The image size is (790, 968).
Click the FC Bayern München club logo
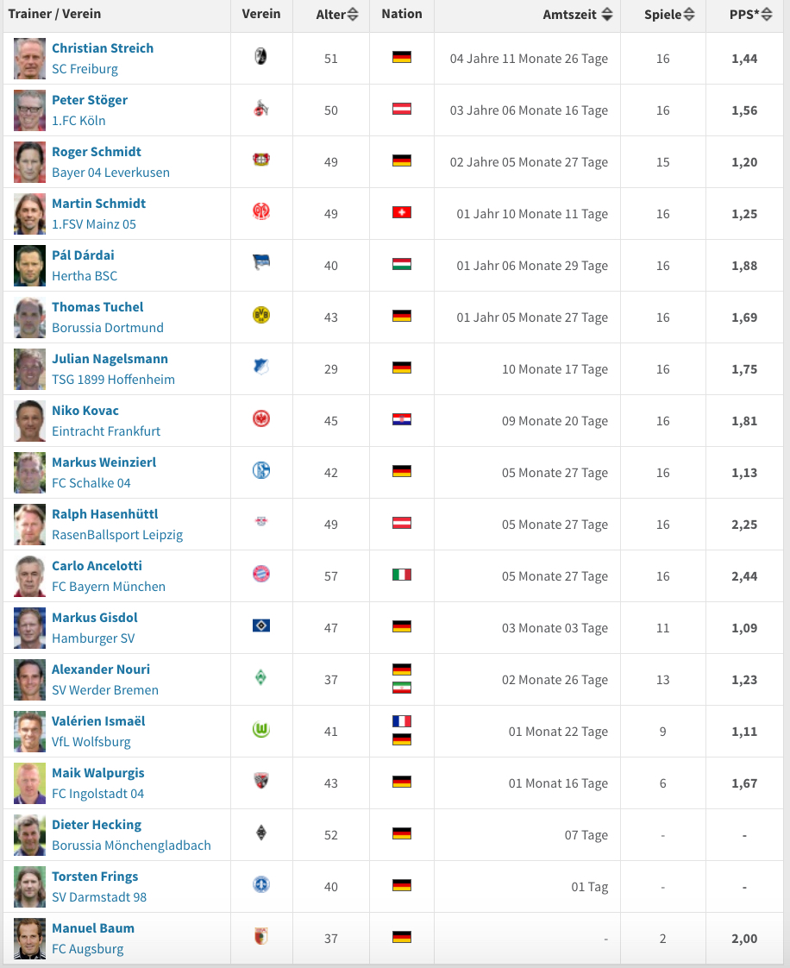[261, 574]
